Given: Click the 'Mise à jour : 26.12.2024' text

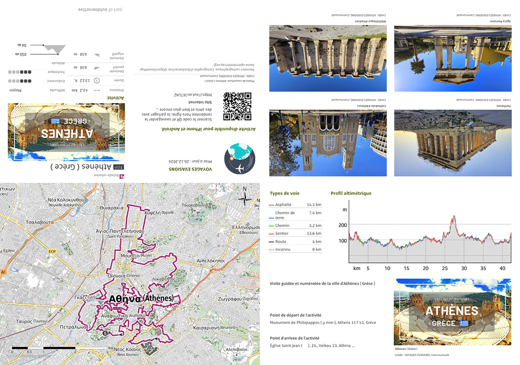Looking at the screenshot, I should point(190,161).
